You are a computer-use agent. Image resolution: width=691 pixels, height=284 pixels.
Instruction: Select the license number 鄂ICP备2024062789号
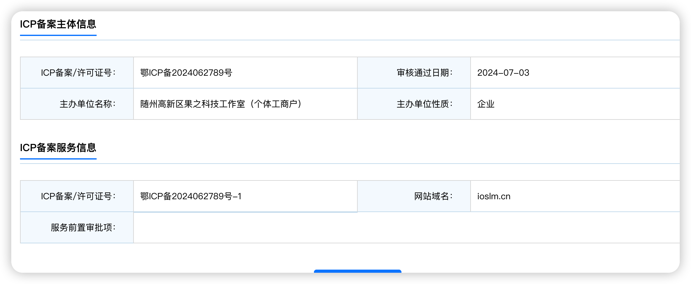(186, 73)
